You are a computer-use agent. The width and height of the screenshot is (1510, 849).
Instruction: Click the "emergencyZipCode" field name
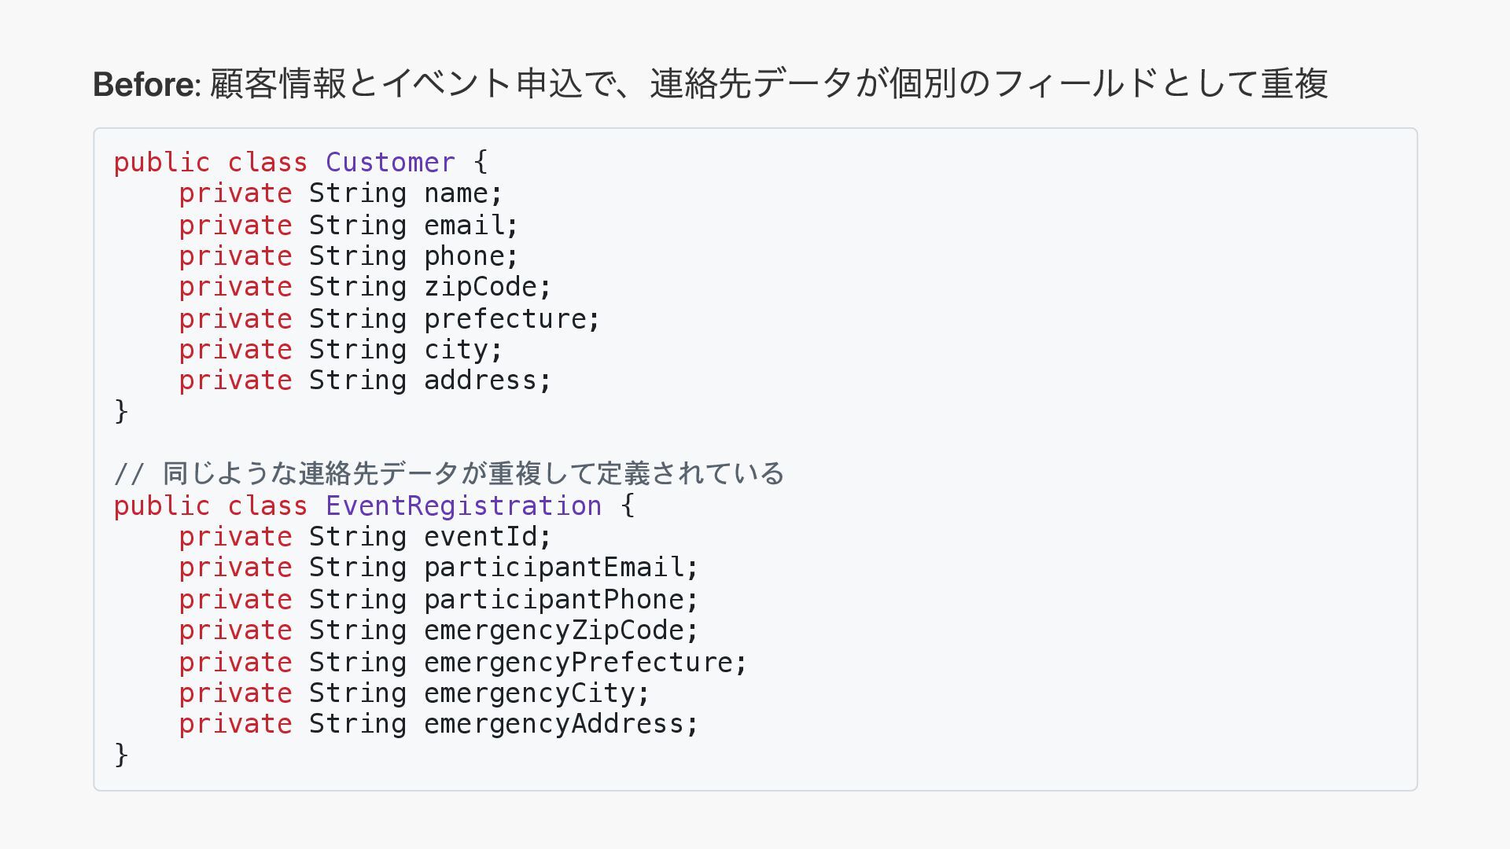tap(554, 630)
